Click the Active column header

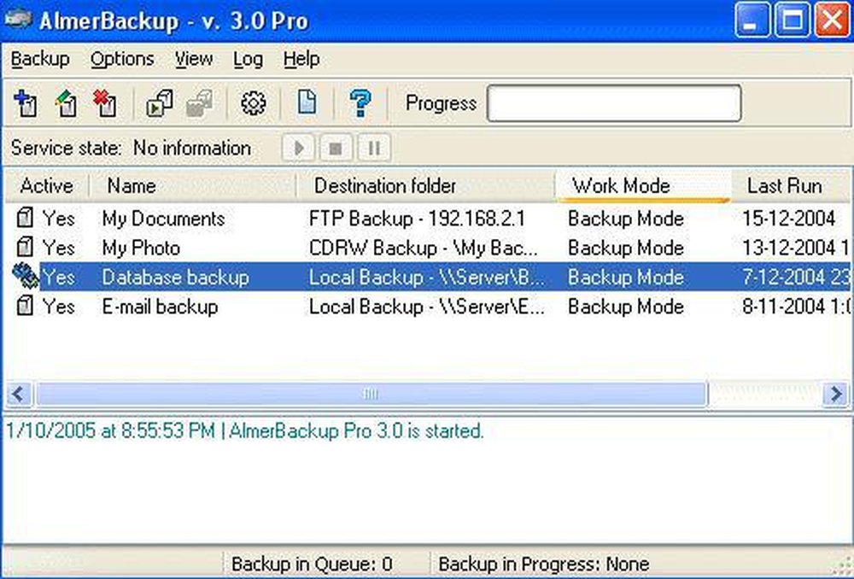[x=46, y=185]
